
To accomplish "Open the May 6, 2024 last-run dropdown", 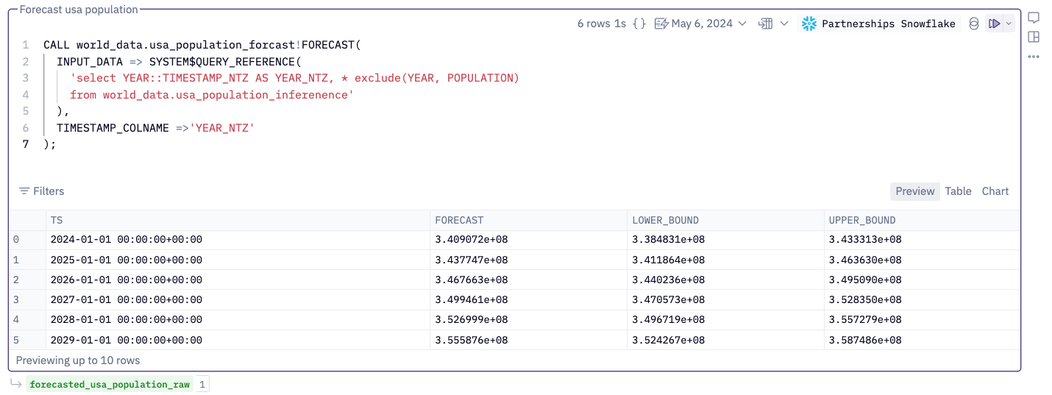I will 700,24.
